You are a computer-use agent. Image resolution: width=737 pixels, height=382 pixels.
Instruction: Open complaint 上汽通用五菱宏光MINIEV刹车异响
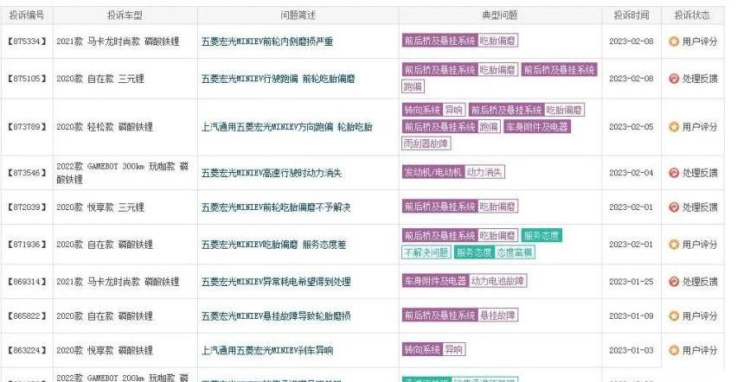[x=267, y=350]
